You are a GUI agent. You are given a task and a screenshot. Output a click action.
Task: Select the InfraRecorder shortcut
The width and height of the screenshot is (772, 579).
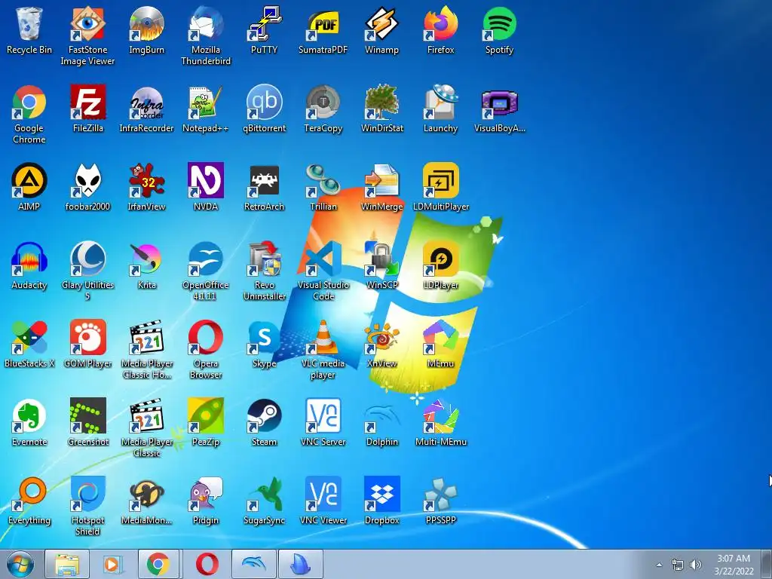pos(147,103)
